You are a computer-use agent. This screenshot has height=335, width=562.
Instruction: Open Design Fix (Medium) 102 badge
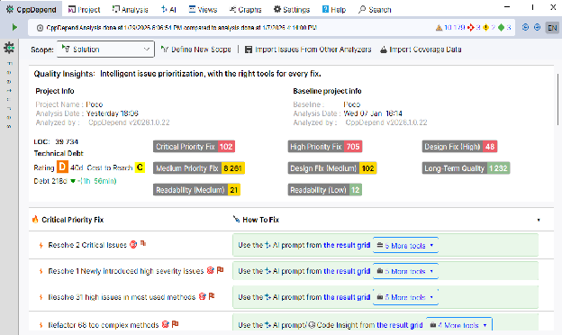[x=332, y=168]
